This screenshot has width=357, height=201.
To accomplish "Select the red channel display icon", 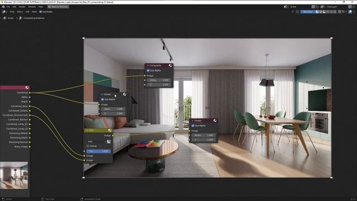I will [328, 12].
